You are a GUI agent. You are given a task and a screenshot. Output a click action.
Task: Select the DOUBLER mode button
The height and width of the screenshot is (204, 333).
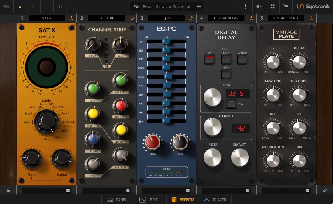(242, 59)
